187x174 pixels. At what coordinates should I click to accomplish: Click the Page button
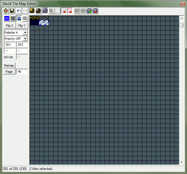pos(9,72)
